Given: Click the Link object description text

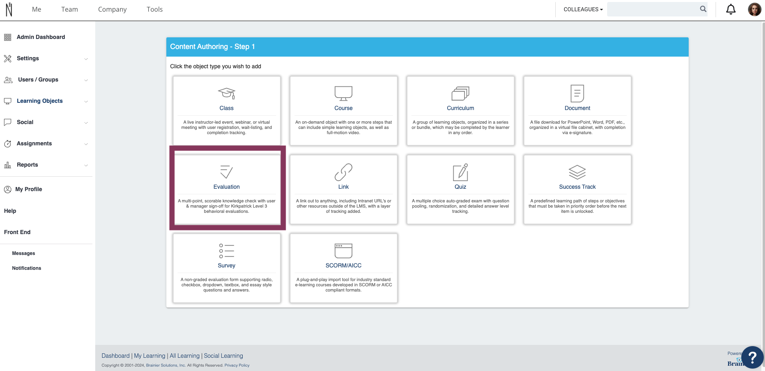Looking at the screenshot, I should tap(344, 206).
